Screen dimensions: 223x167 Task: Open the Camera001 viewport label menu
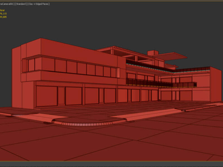[7, 4]
